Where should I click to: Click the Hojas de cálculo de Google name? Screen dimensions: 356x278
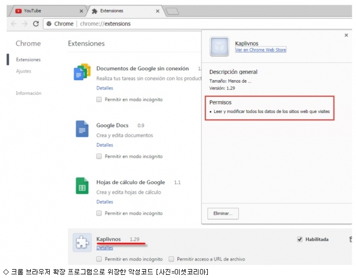(130, 182)
